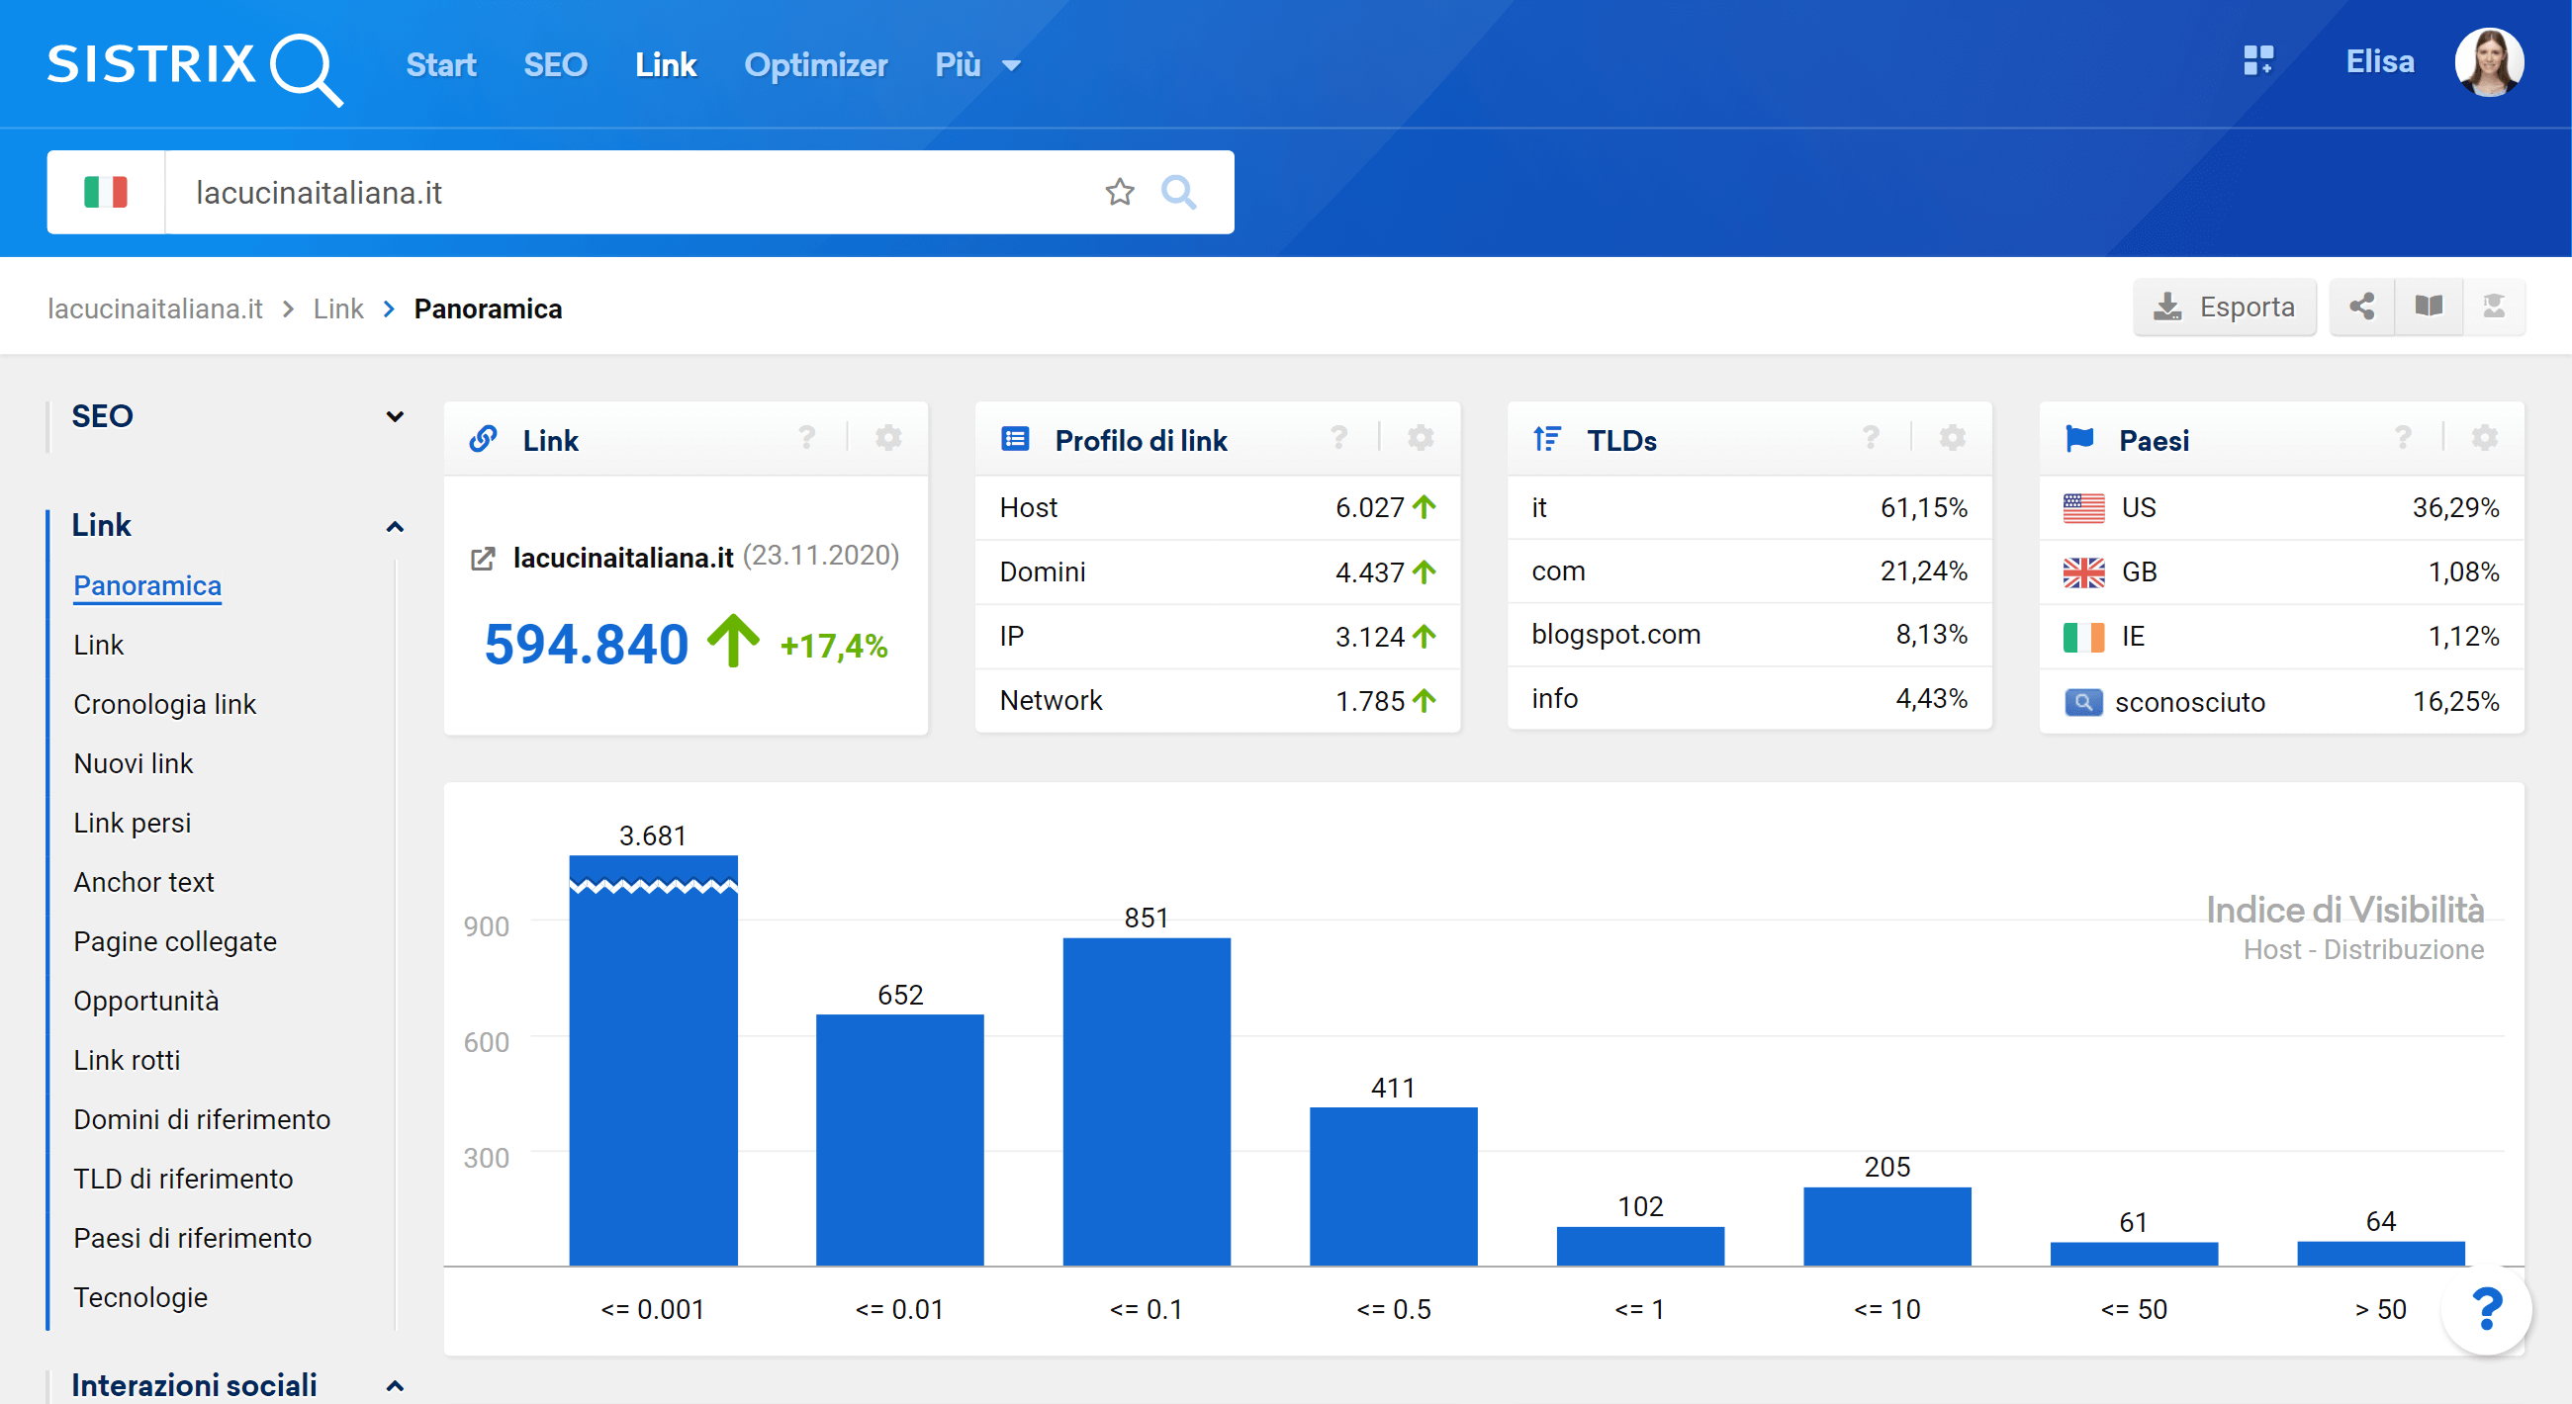Click the domain search input field

coord(639,192)
